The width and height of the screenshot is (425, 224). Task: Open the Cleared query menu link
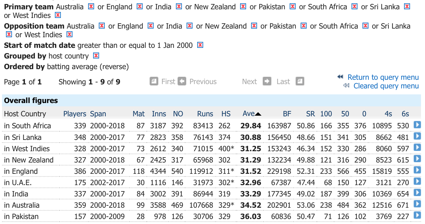(x=386, y=86)
